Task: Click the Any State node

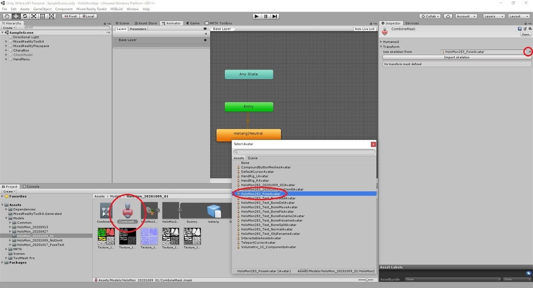Action: tap(249, 74)
